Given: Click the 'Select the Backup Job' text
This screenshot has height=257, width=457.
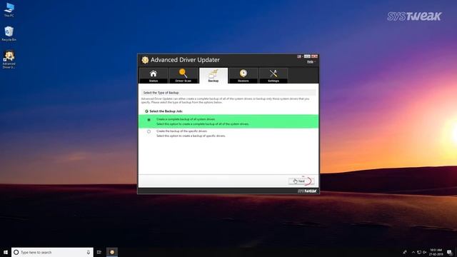Looking at the screenshot, I should tap(166, 111).
